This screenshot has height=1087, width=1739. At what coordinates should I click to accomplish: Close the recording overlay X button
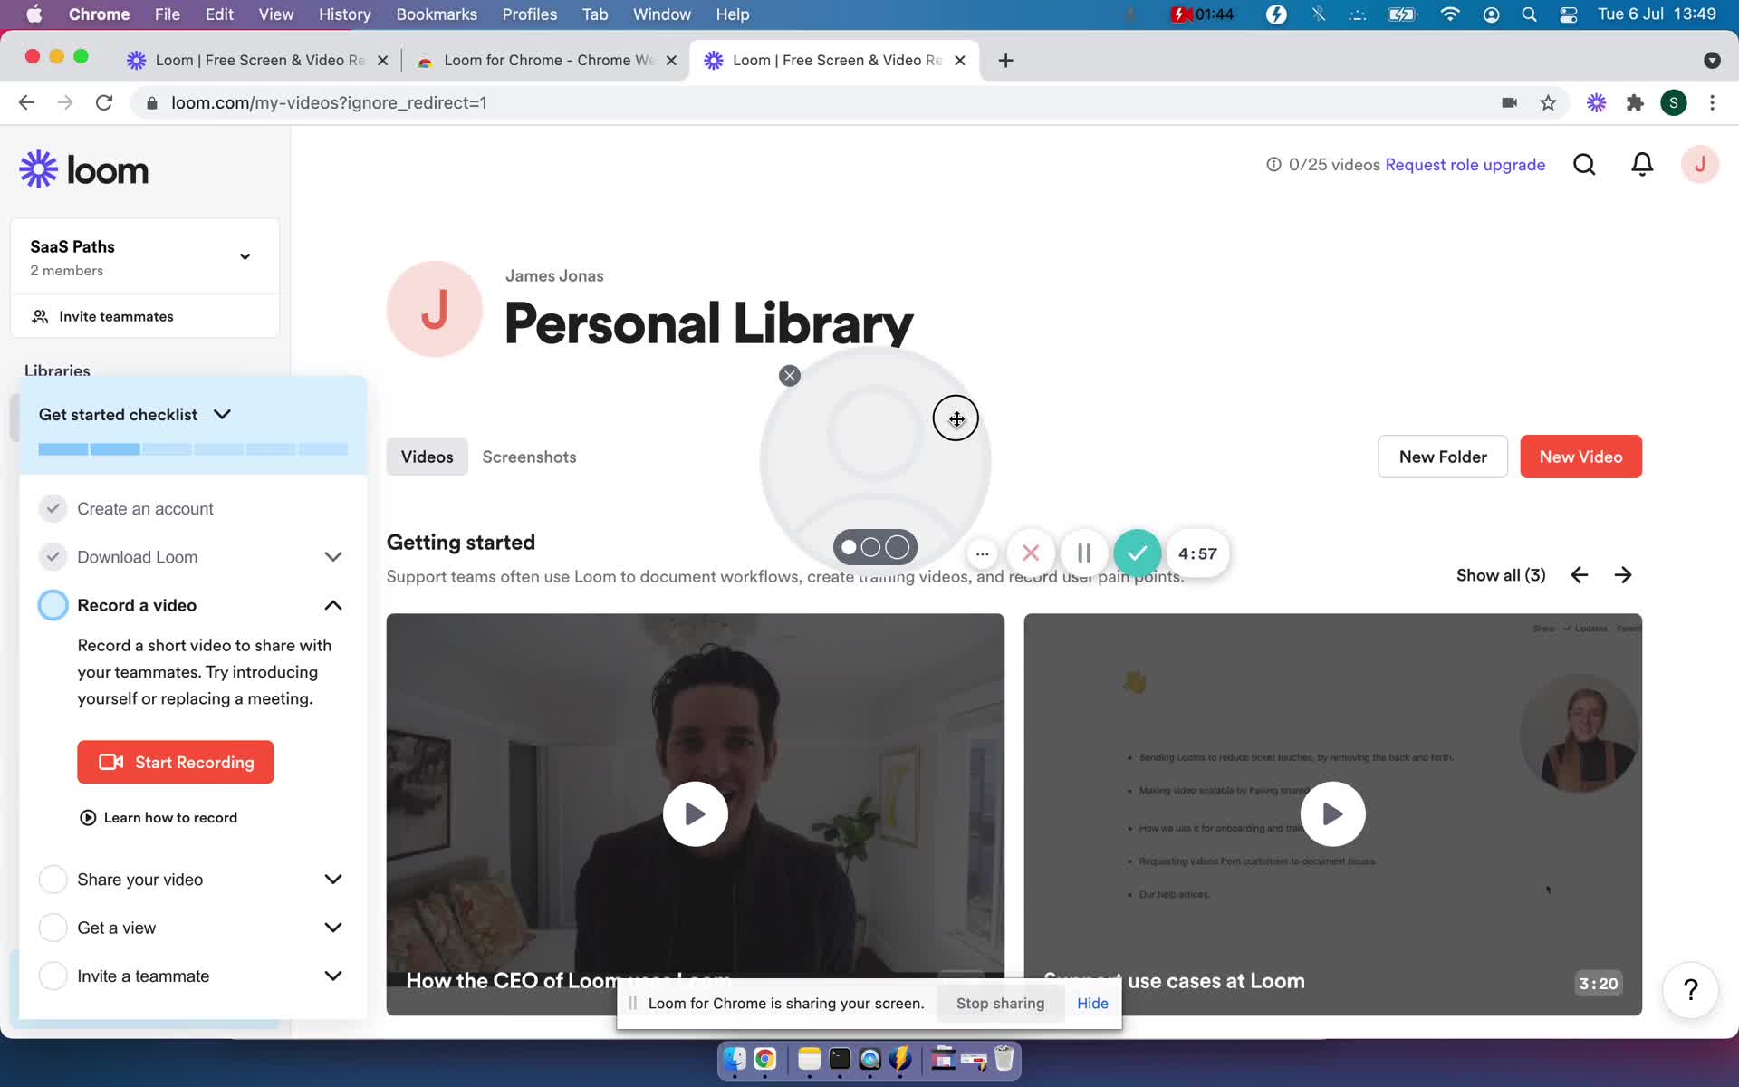789,374
